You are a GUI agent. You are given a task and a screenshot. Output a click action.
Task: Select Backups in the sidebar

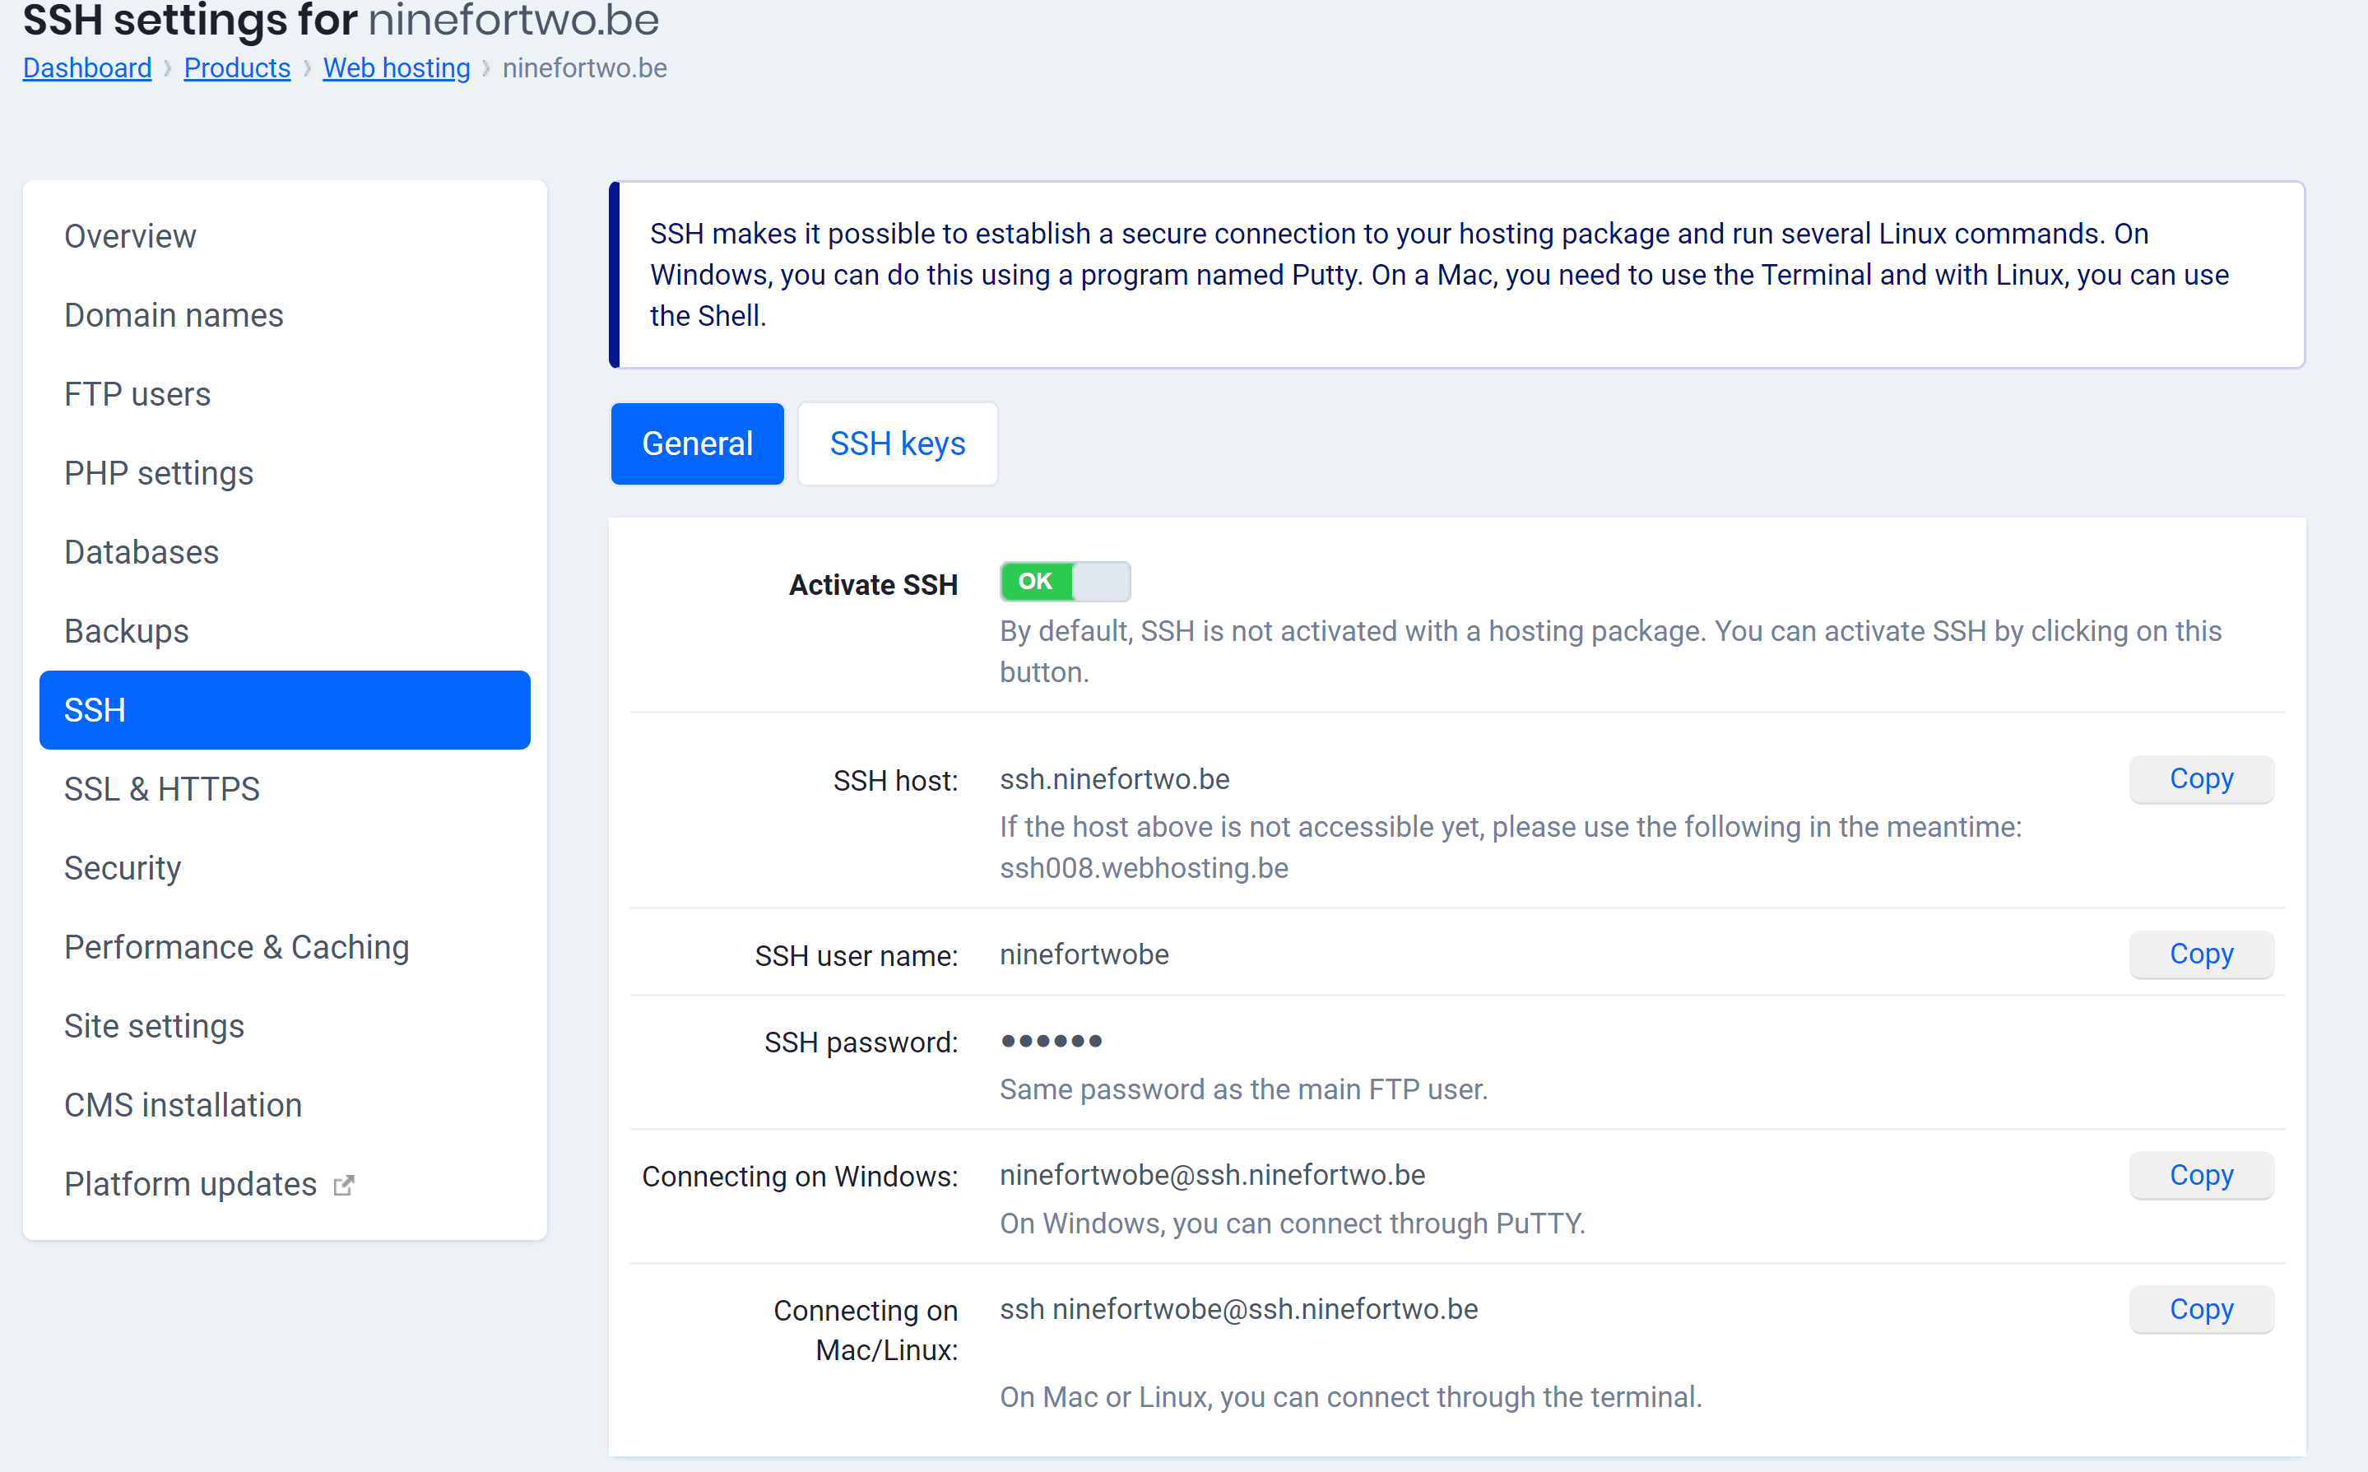point(127,631)
